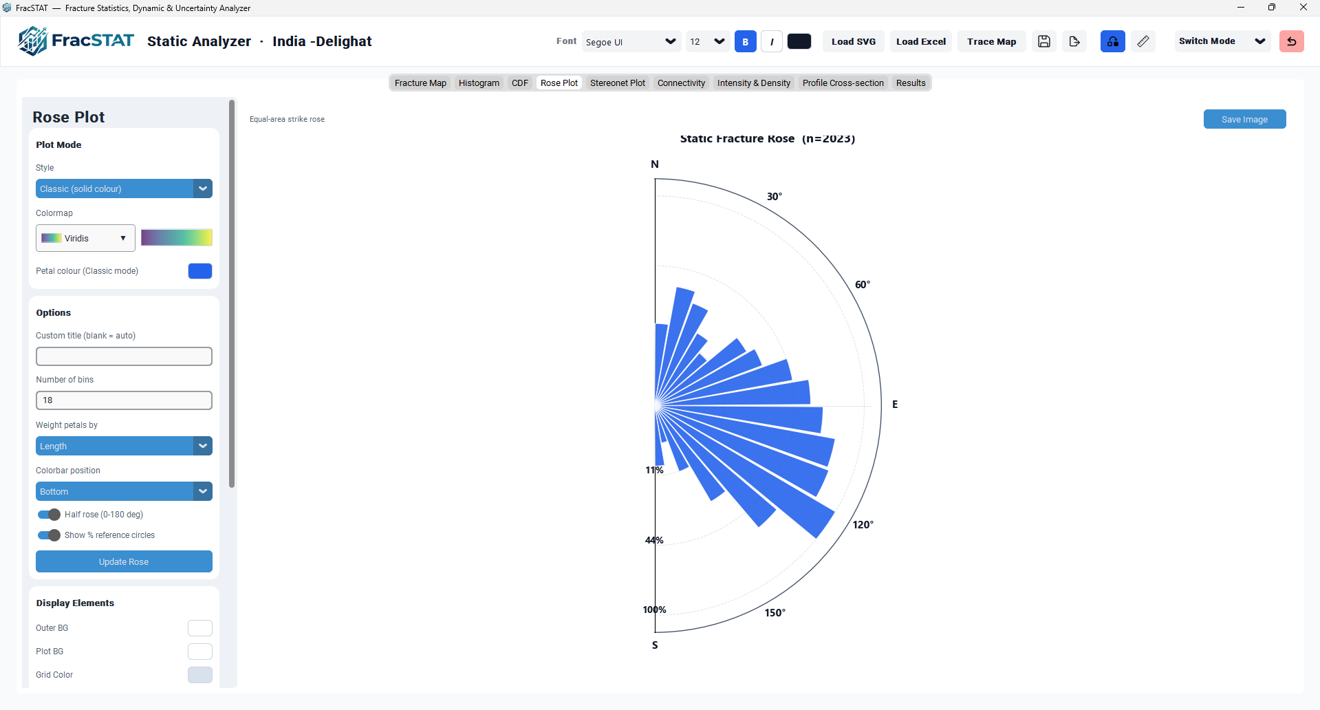
Task: Open the Viridis colormap dropdown
Action: (x=85, y=238)
